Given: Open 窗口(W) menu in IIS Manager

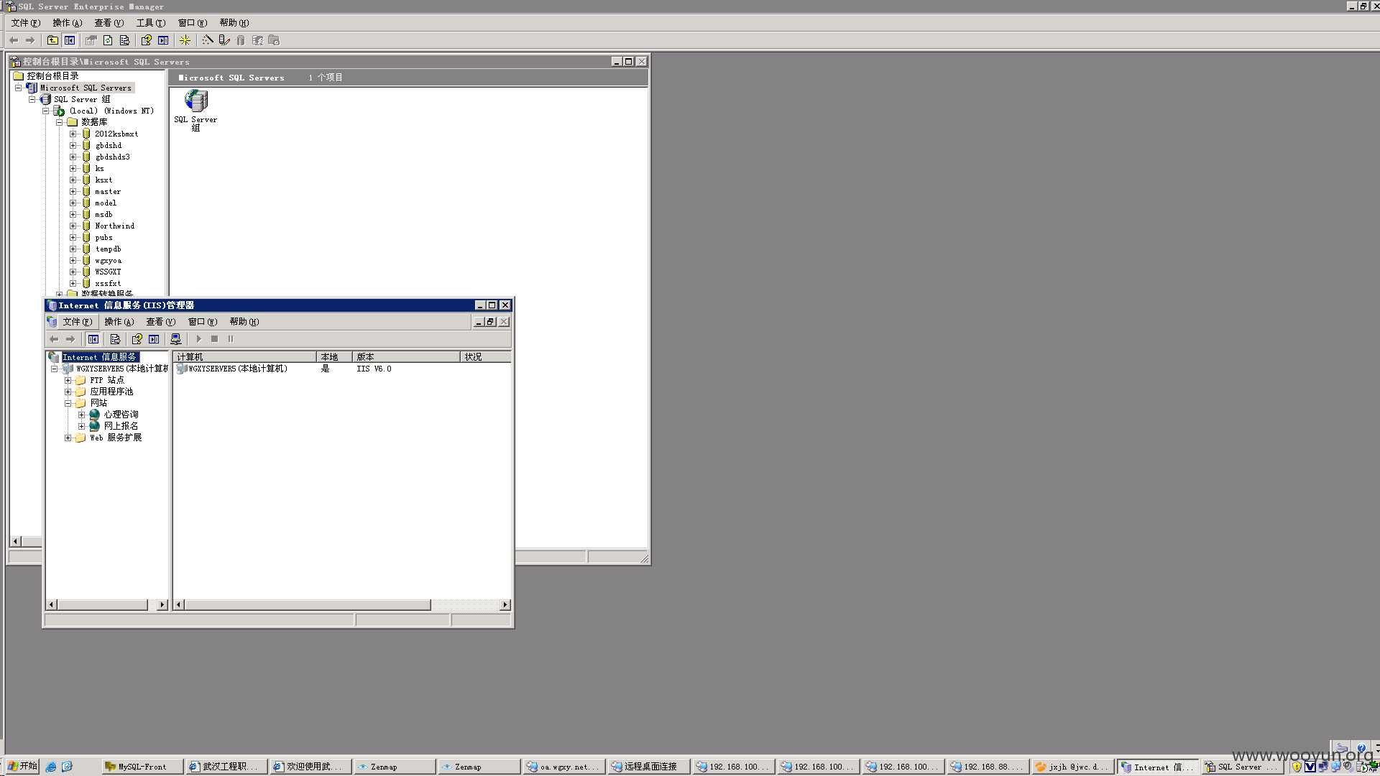Looking at the screenshot, I should [x=203, y=322].
